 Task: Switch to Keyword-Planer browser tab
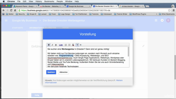pos(25,6)
